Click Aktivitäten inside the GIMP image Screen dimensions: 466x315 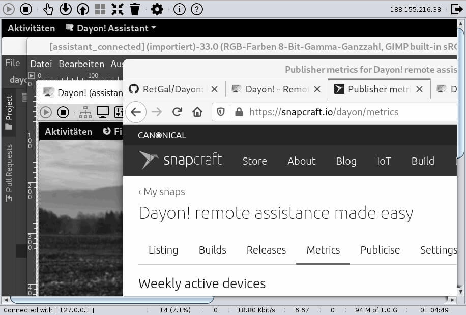tap(68, 132)
